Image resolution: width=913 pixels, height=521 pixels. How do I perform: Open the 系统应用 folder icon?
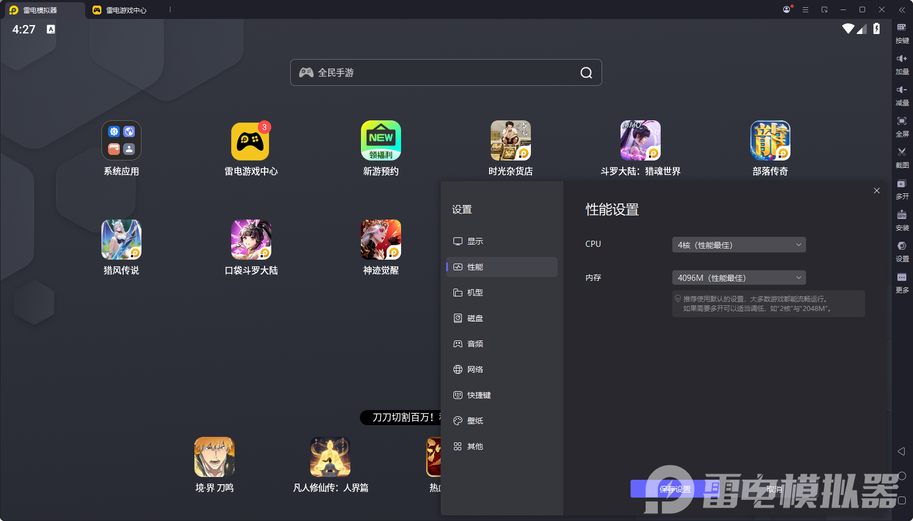tap(121, 140)
